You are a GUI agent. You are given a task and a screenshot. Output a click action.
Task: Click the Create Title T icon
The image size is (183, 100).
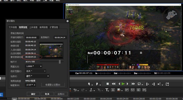coord(107,90)
